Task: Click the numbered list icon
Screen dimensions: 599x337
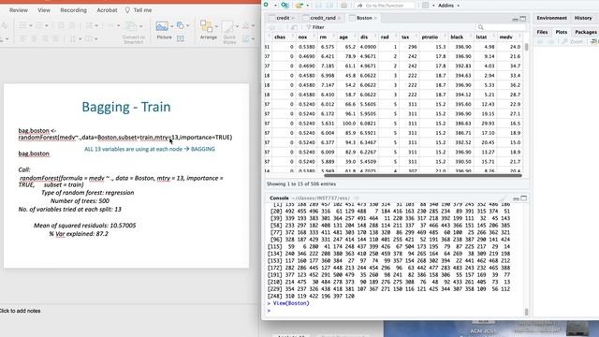Action: coord(39,26)
